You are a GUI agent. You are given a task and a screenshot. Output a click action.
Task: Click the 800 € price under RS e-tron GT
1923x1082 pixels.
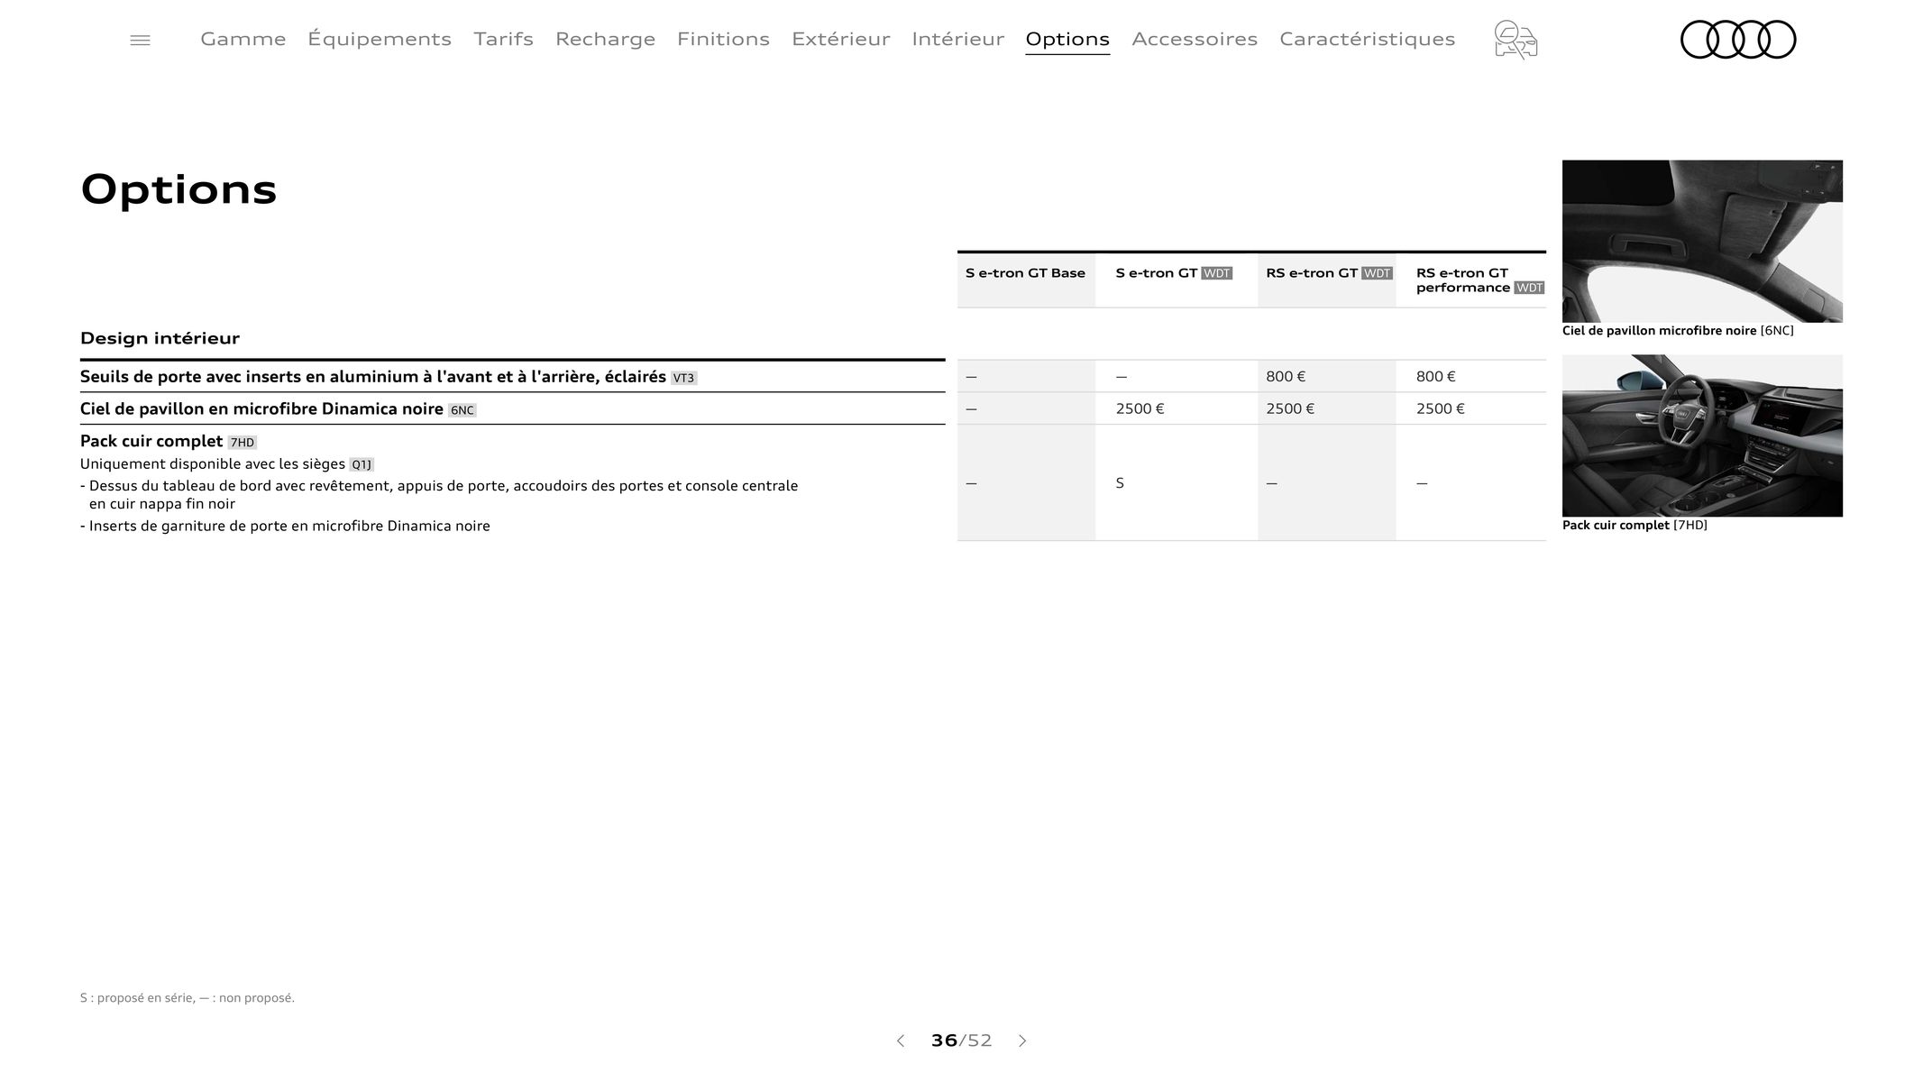click(1286, 377)
